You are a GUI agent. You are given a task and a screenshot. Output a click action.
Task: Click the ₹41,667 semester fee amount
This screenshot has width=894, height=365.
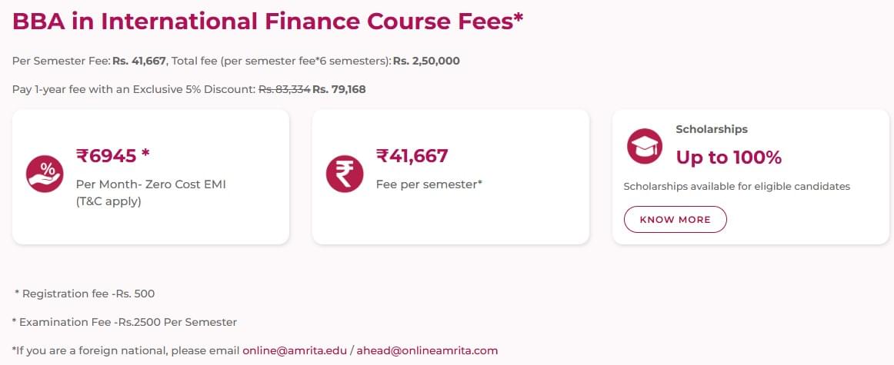(412, 156)
